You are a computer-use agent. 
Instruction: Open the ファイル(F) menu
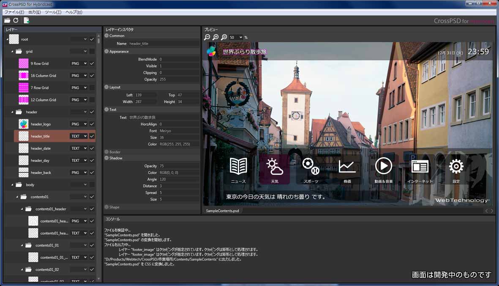tap(14, 12)
